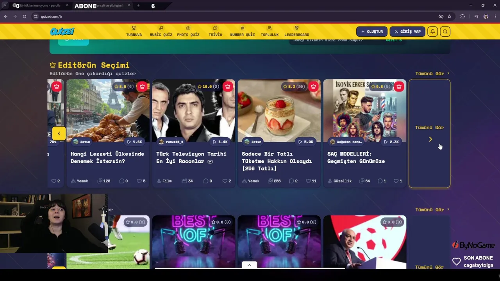500x281 pixels.
Task: Click crown badge on Saç Modelleri card
Action: [x=399, y=86]
